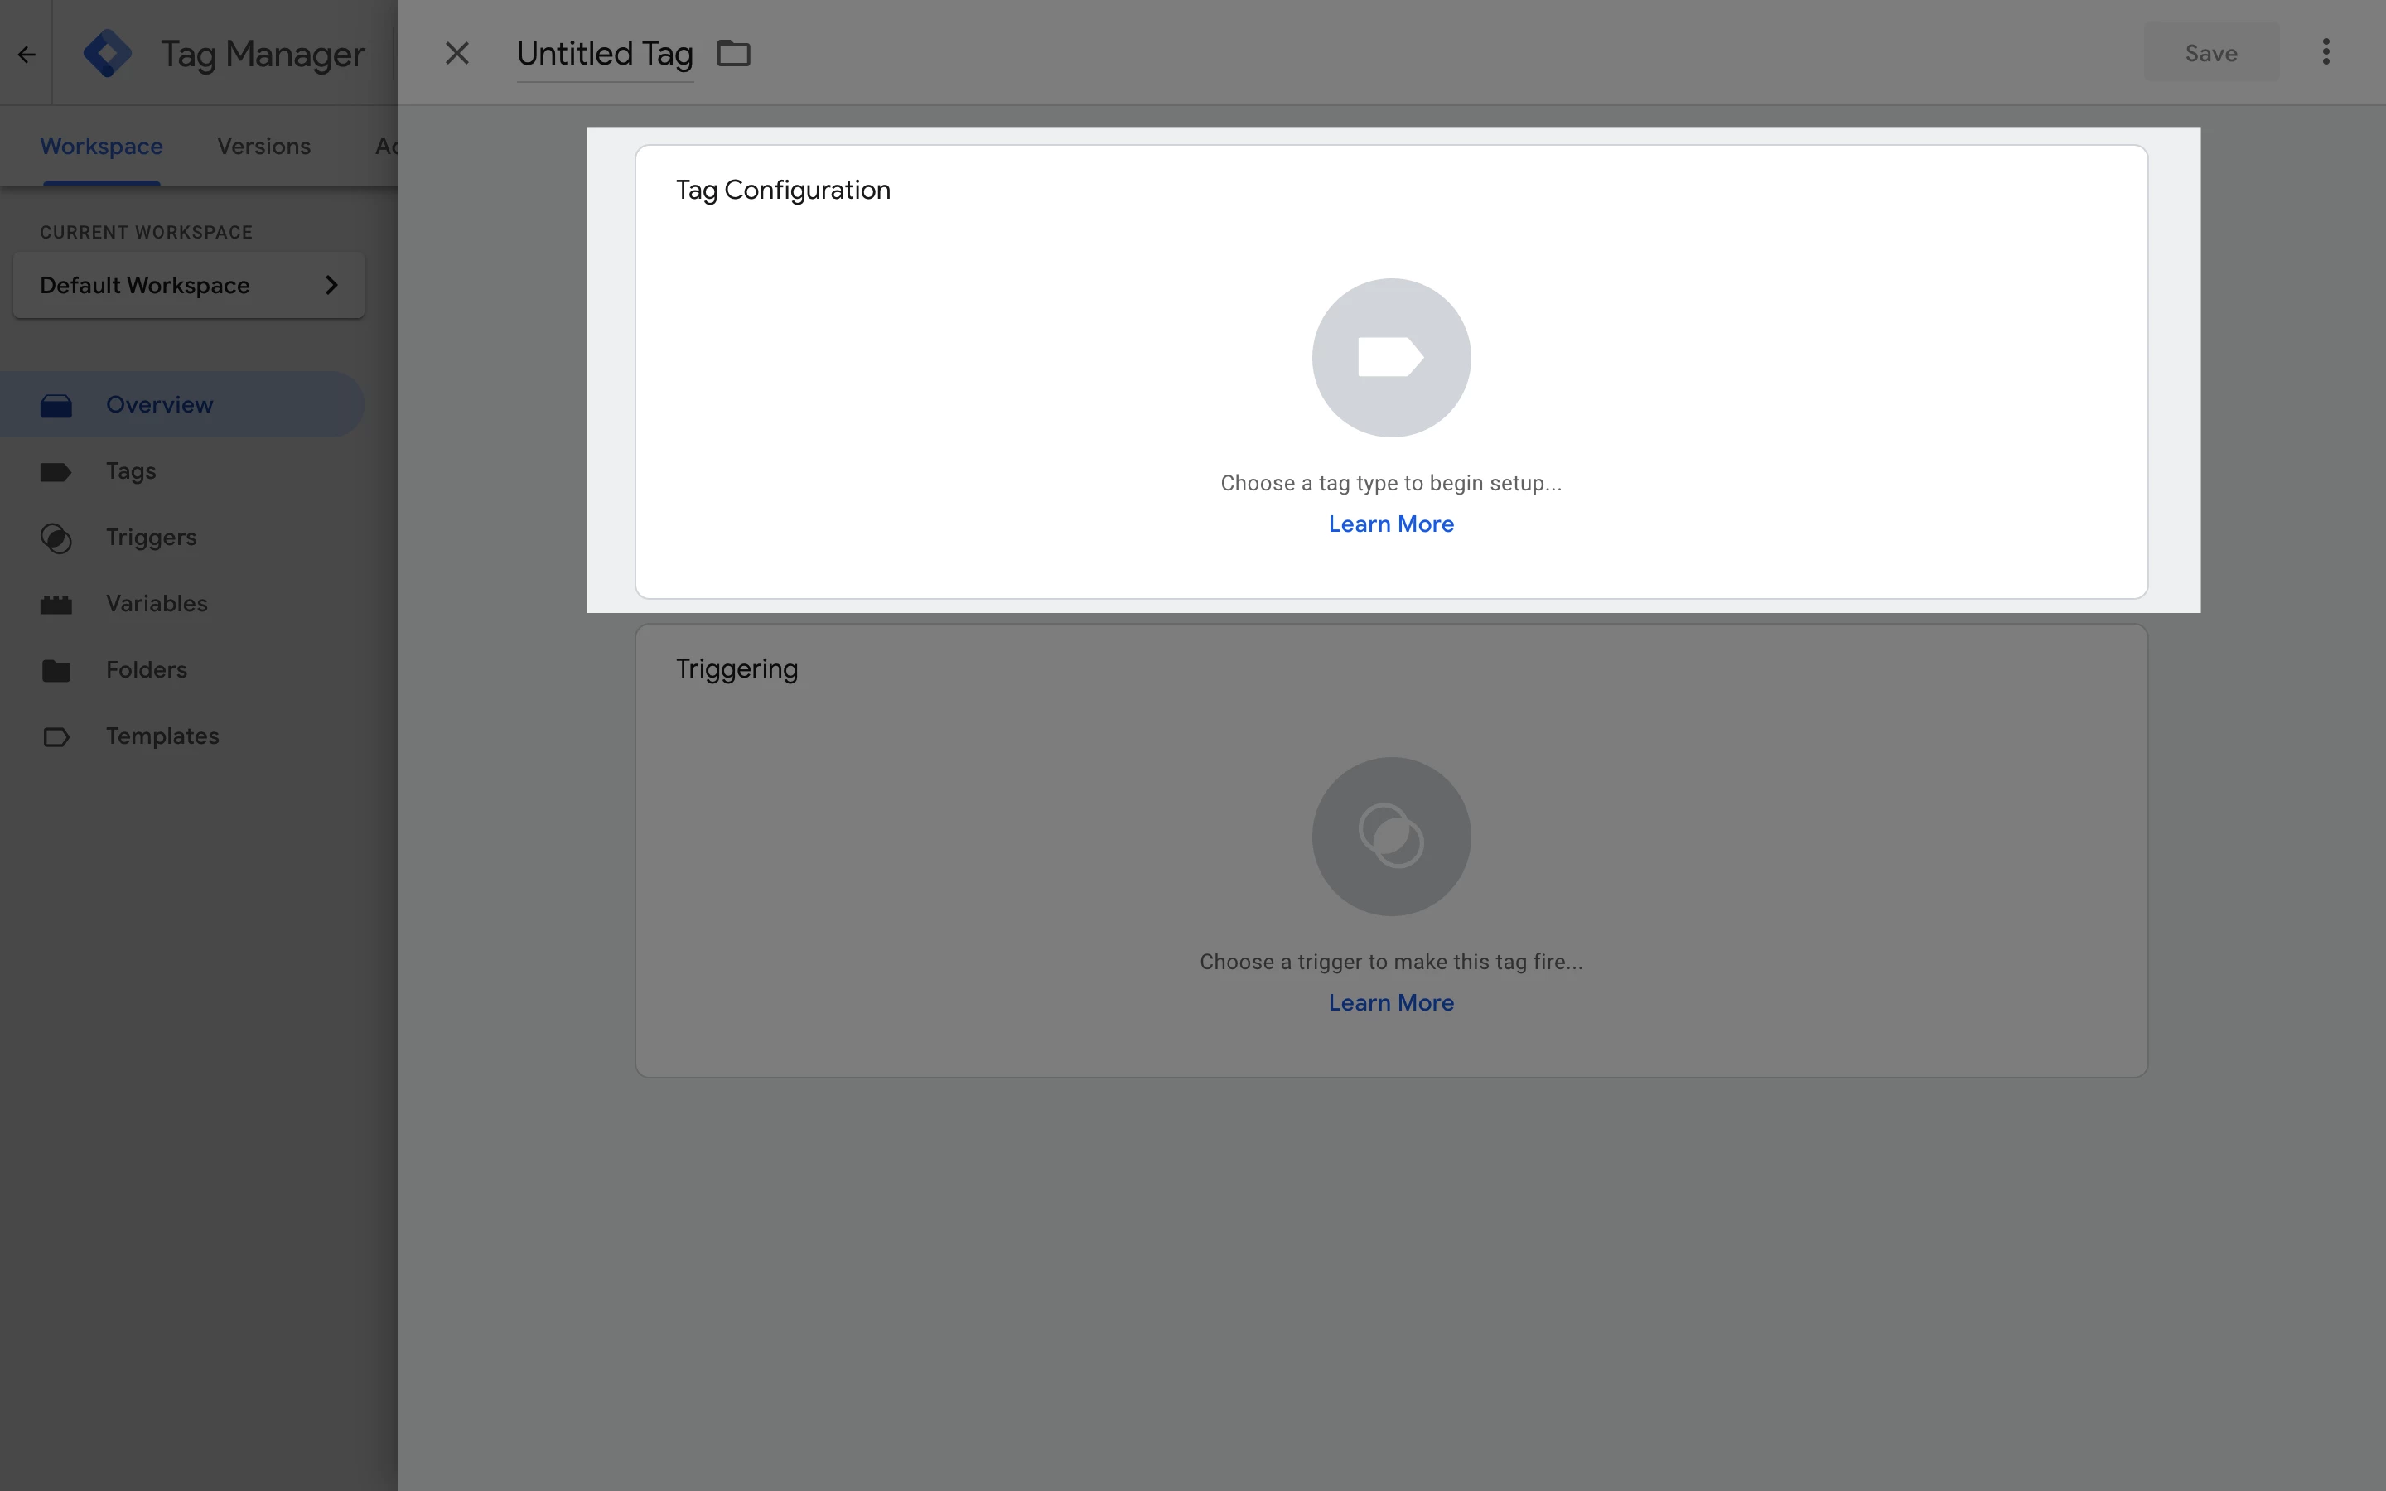The width and height of the screenshot is (2386, 1491).
Task: Expand the Default Workspace selector
Action: [188, 286]
